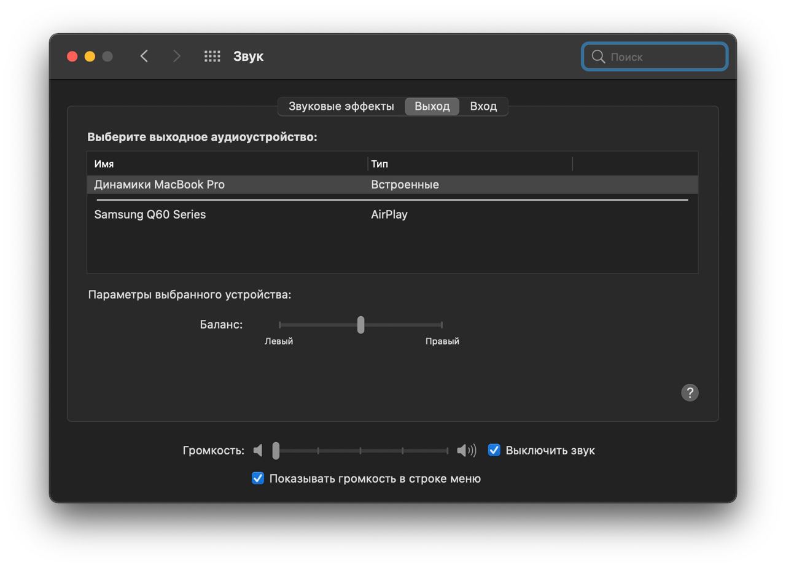786x568 pixels.
Task: Open help with the question mark button
Action: [x=690, y=392]
